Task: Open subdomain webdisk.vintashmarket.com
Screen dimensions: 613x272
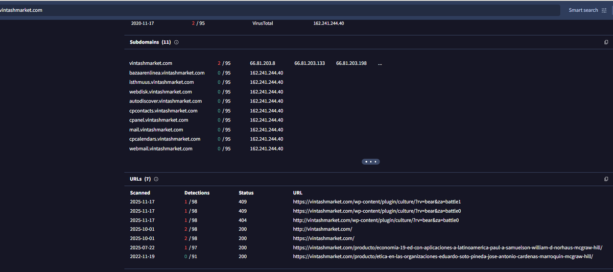Action: pyautogui.click(x=161, y=92)
